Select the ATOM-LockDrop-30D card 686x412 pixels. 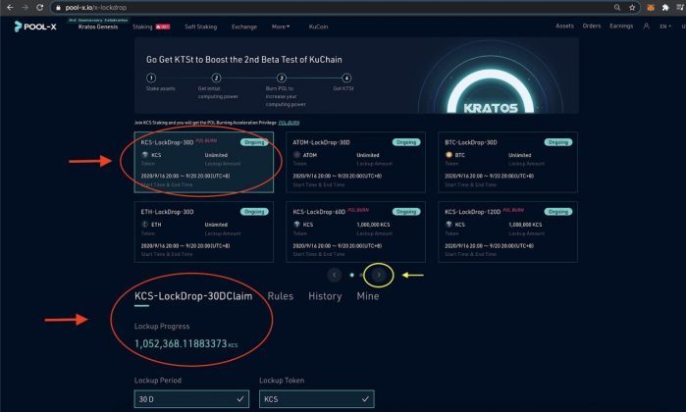(355, 162)
